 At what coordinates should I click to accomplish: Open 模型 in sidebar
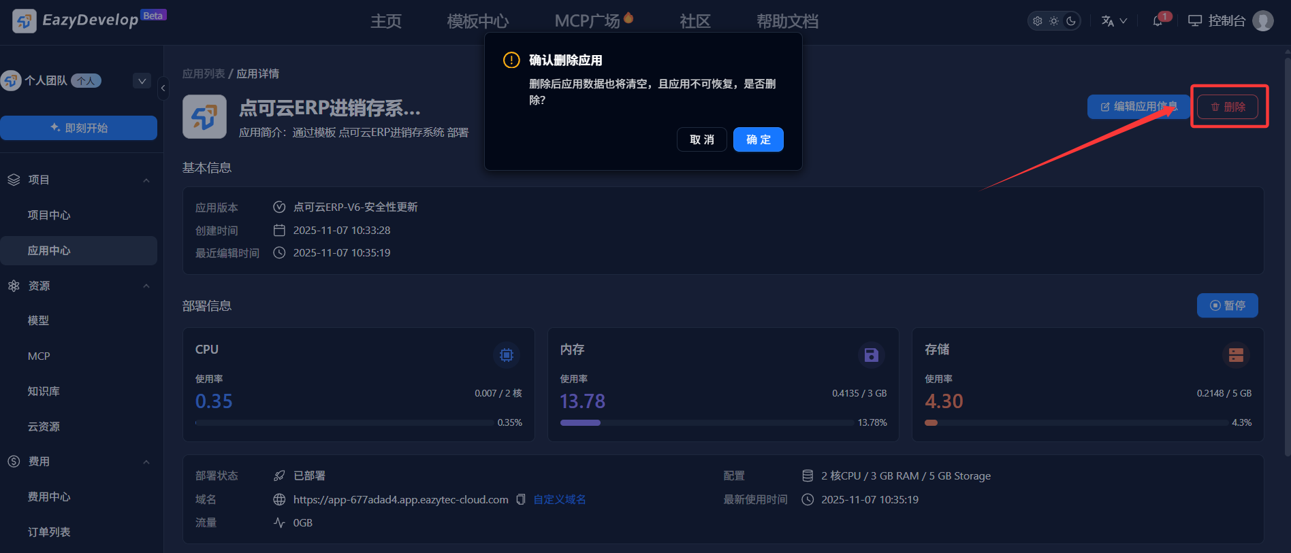(x=38, y=320)
